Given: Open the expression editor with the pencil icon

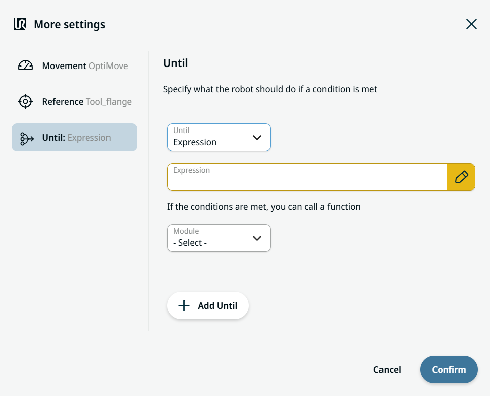Looking at the screenshot, I should (x=461, y=177).
